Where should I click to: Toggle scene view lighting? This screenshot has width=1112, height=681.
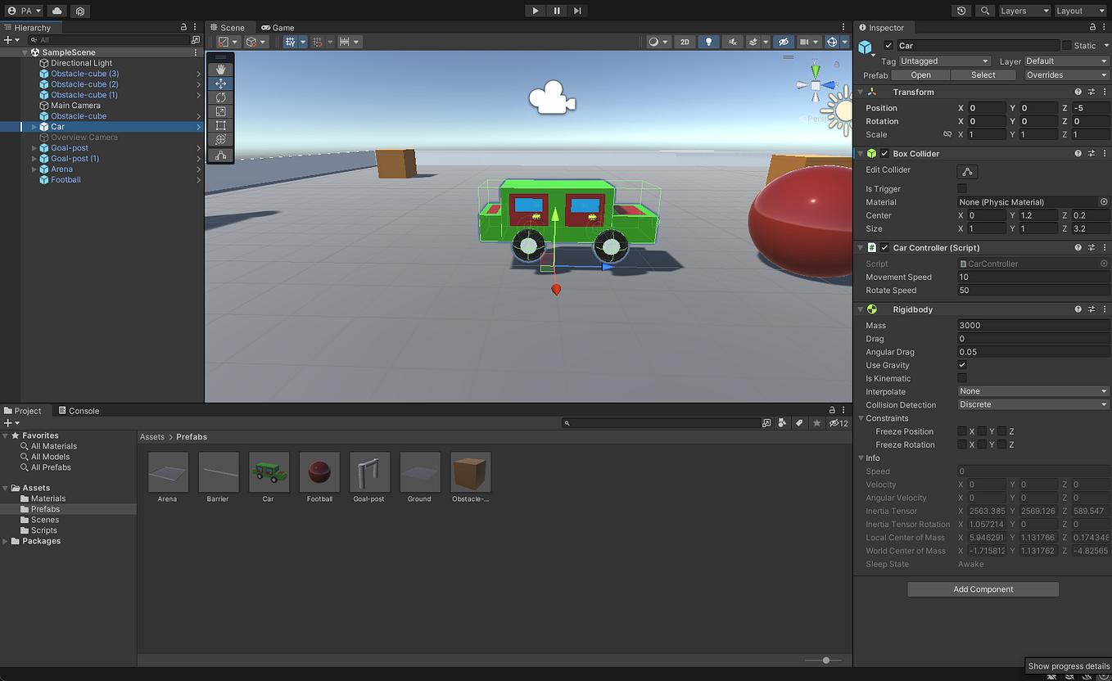[709, 41]
